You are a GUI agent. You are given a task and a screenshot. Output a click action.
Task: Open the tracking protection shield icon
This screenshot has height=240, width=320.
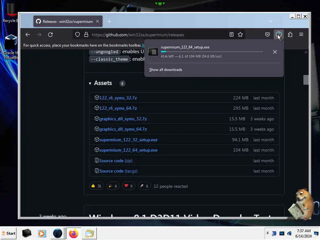77,35
